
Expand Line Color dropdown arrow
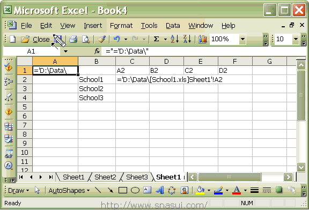click(x=227, y=190)
